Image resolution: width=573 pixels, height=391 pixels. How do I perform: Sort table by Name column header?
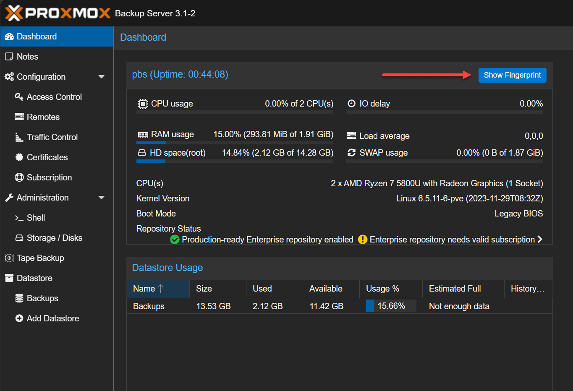click(144, 289)
